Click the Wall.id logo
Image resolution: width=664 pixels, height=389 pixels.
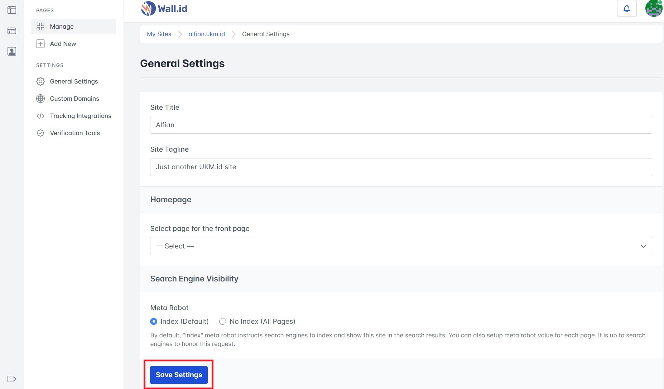164,8
